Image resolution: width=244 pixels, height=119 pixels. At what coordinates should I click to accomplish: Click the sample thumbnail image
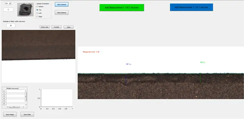coord(26,9)
